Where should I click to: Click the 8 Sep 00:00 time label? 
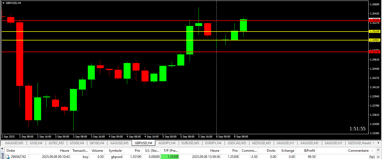[x=223, y=137]
